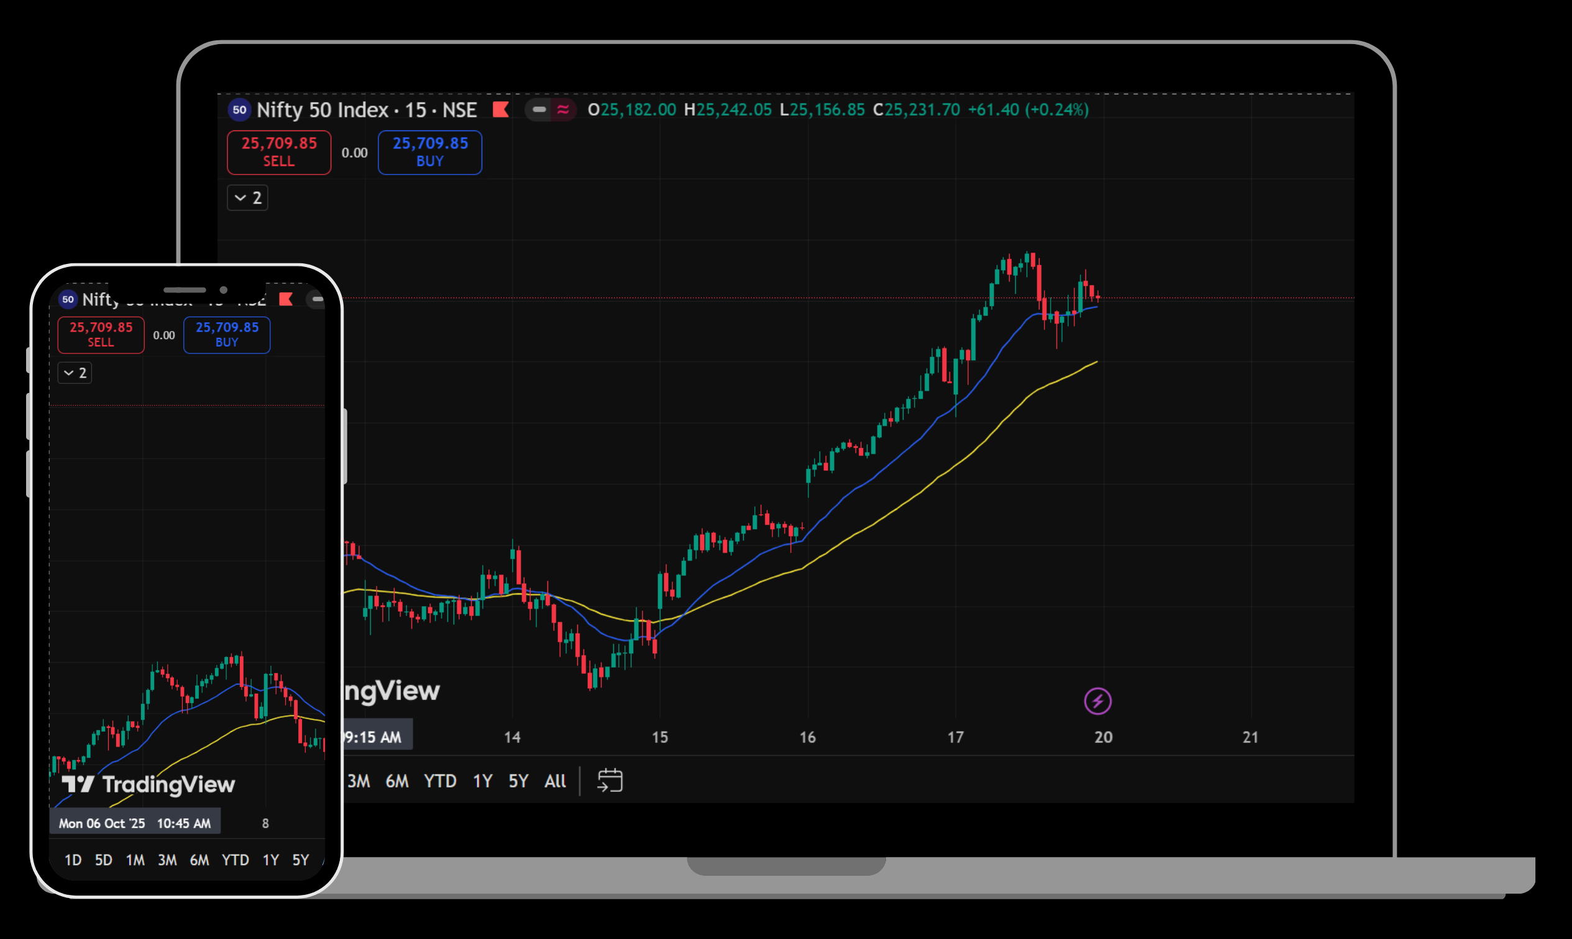Viewport: 1572px width, 939px height.
Task: Tap the blue BUY button on phone
Action: tap(227, 335)
